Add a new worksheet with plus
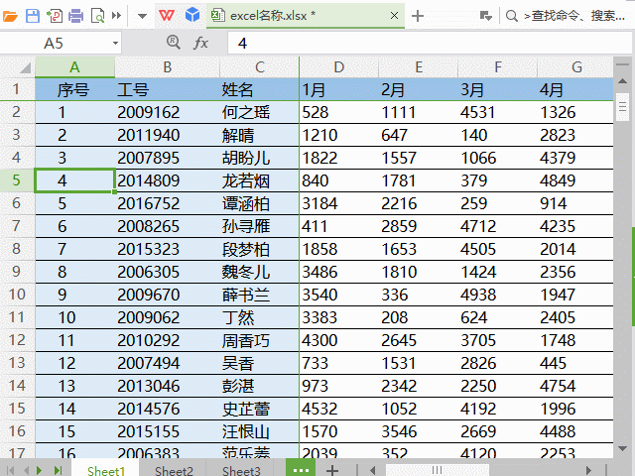This screenshot has width=635, height=476. [x=332, y=470]
